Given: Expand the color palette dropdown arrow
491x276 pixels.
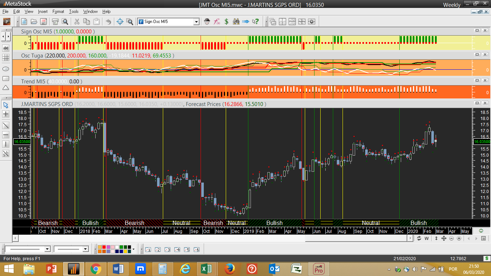Looking at the screenshot, I should click(133, 249).
